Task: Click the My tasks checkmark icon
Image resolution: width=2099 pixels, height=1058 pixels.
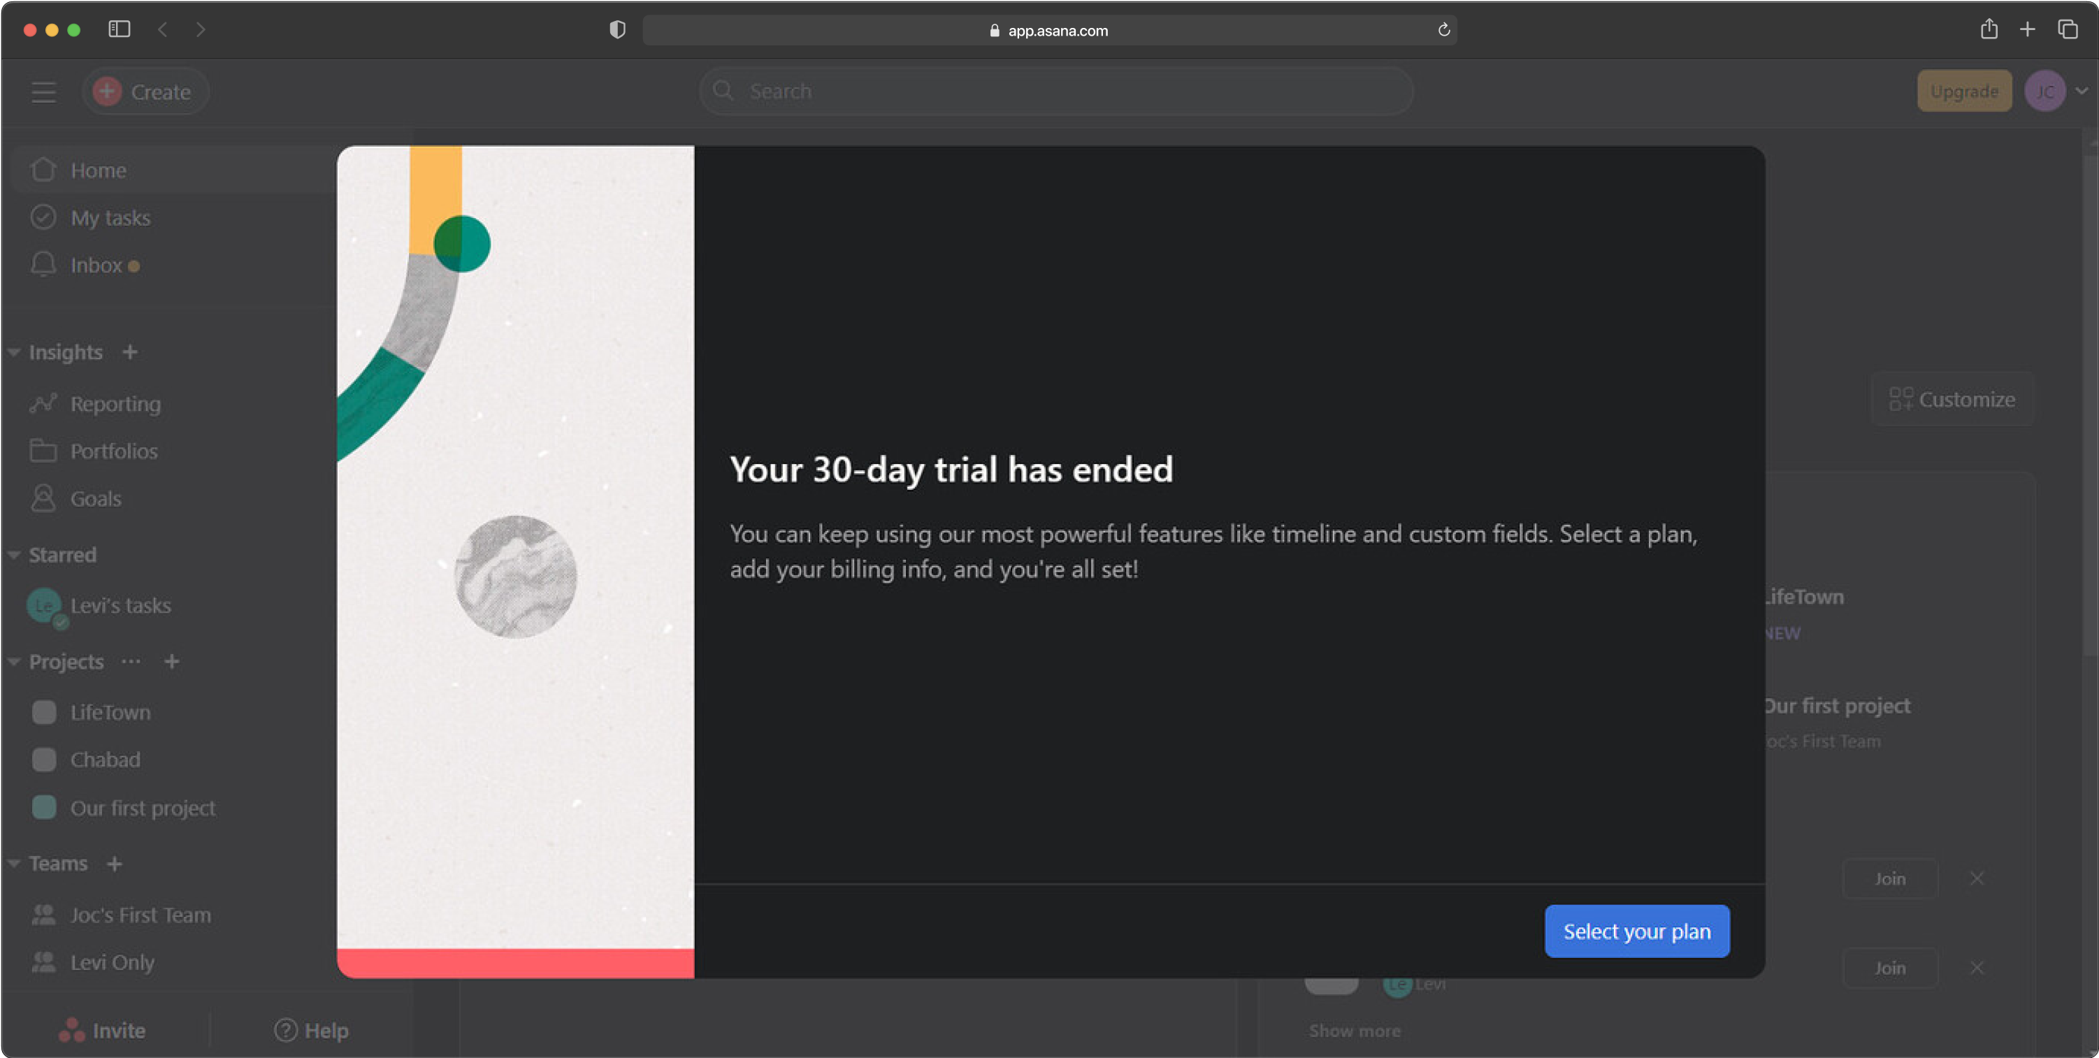Action: point(43,217)
